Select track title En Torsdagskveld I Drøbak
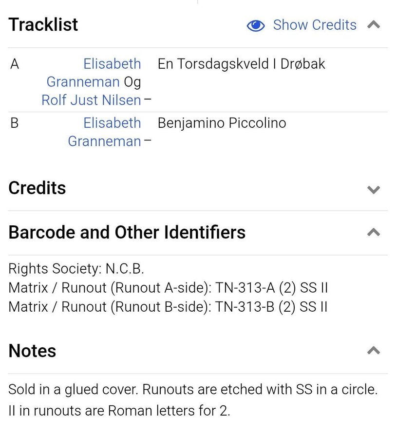Screen dimensions: 396x439 point(241,64)
